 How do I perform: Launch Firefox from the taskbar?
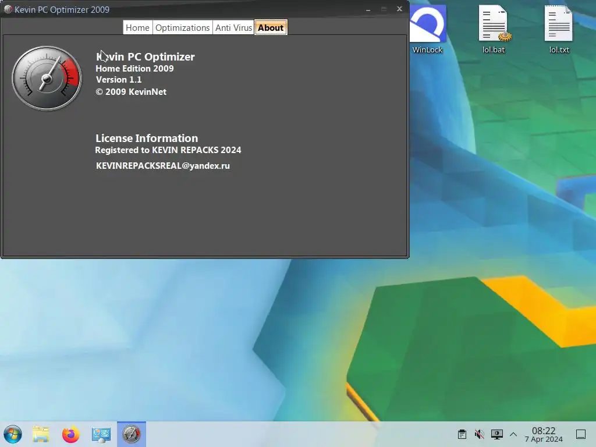pos(70,434)
